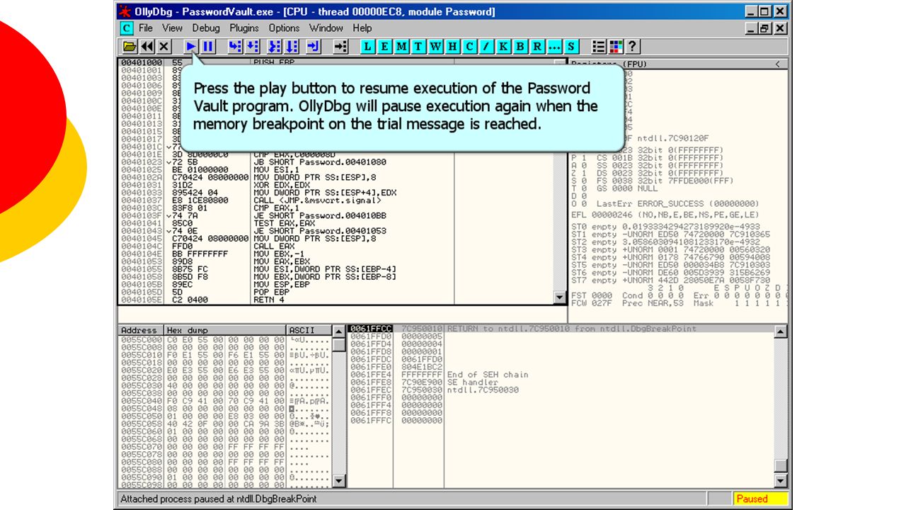Click the Pause execution button
This screenshot has width=906, height=510.
click(208, 47)
